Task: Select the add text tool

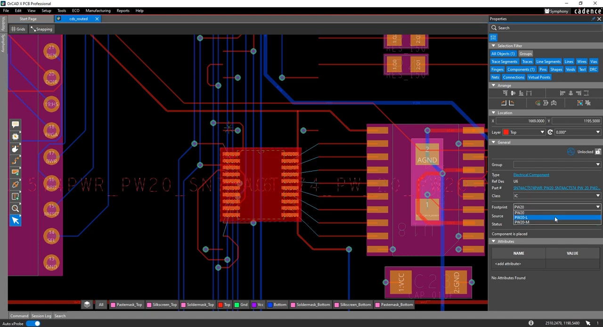Action: (x=15, y=196)
